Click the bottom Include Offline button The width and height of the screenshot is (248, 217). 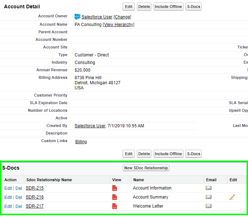tap(168, 154)
